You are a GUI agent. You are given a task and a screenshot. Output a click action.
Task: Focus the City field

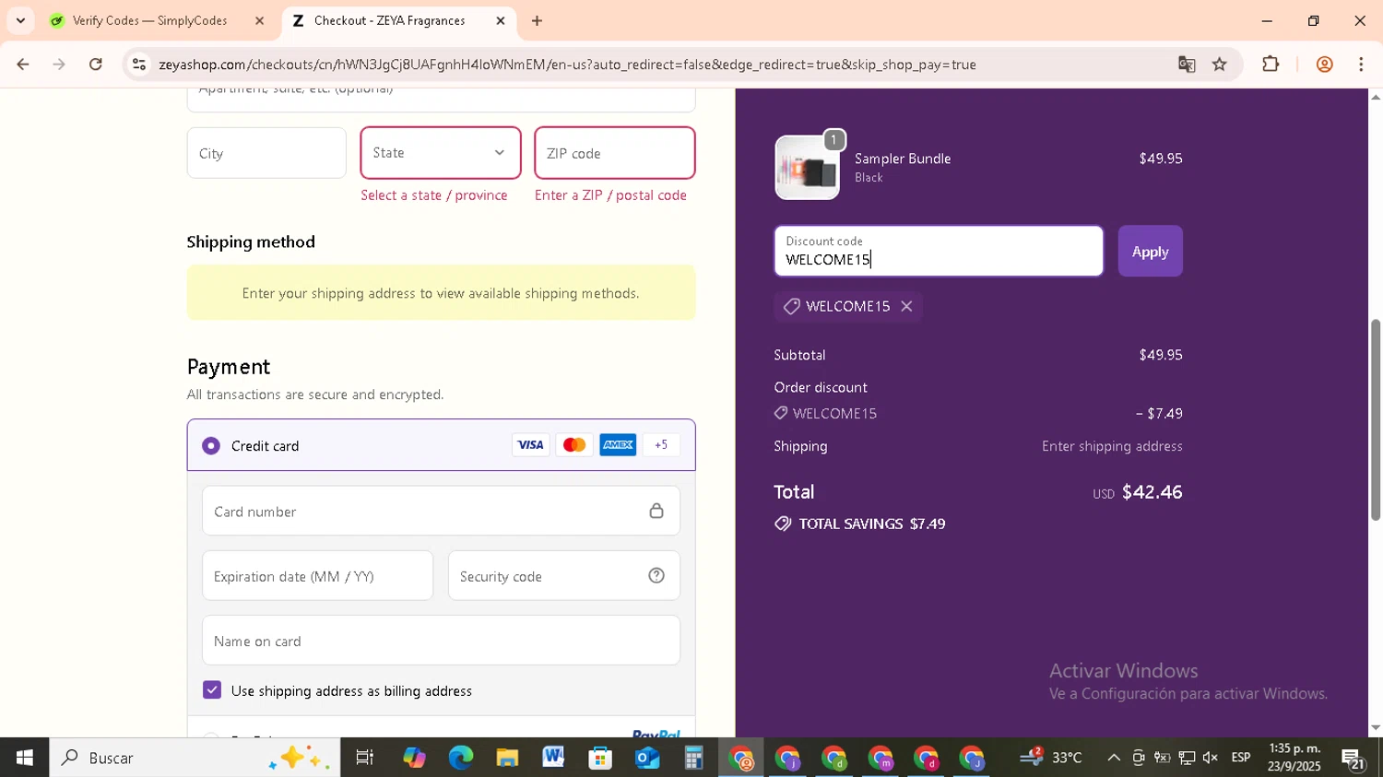pyautogui.click(x=266, y=153)
